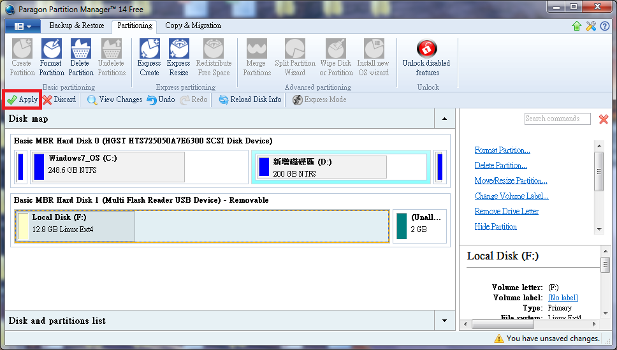Select the small last partition of Disk 0
The height and width of the screenshot is (350, 617).
(440, 167)
